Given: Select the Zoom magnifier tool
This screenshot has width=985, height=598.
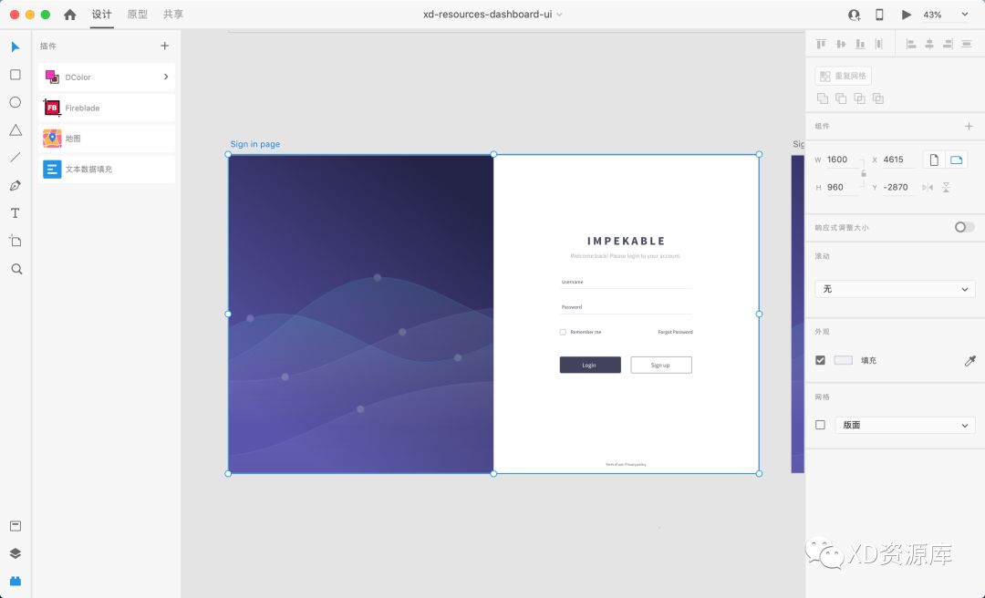Looking at the screenshot, I should pyautogui.click(x=16, y=269).
